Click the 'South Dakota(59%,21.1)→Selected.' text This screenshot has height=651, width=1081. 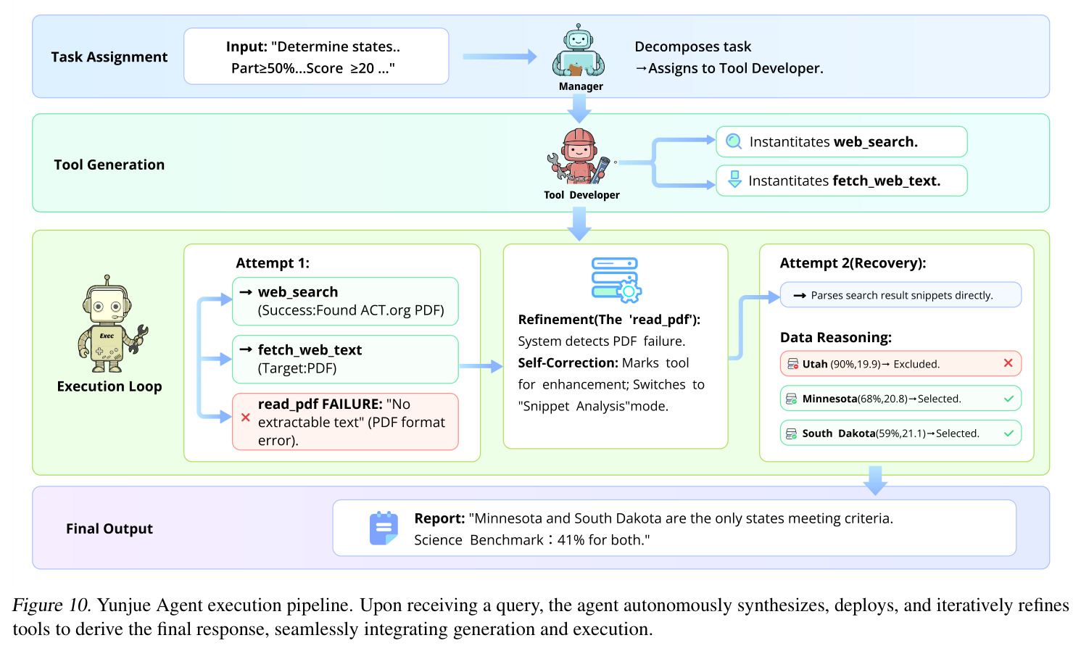click(891, 434)
